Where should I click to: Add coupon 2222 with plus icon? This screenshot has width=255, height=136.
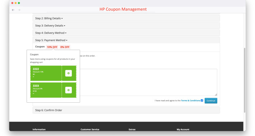(69, 73)
